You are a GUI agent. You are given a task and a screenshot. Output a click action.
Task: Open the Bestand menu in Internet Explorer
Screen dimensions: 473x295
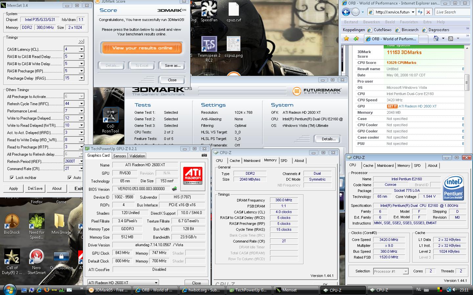click(x=351, y=22)
